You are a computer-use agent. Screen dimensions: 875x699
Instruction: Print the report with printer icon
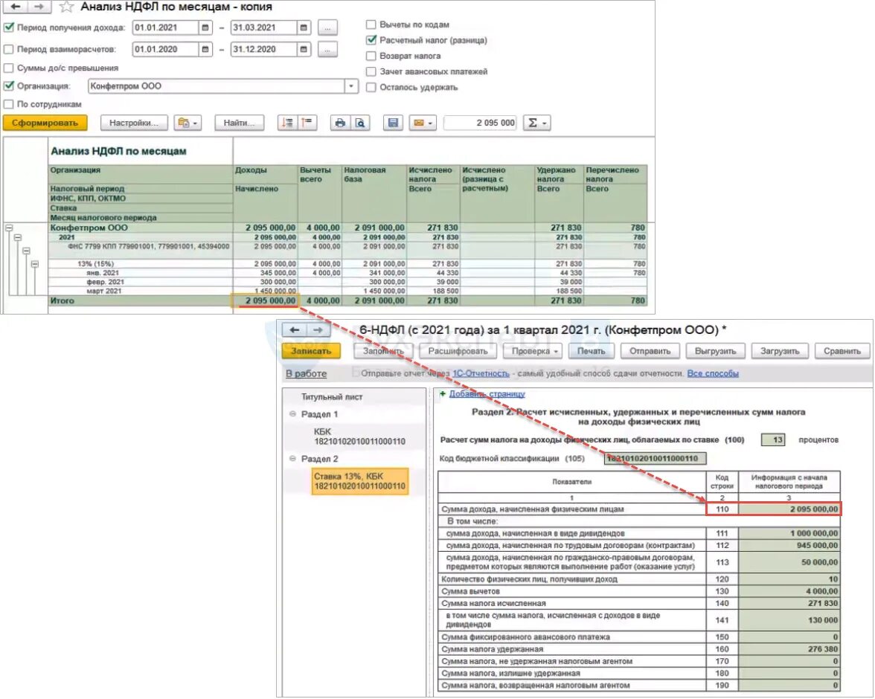click(340, 123)
